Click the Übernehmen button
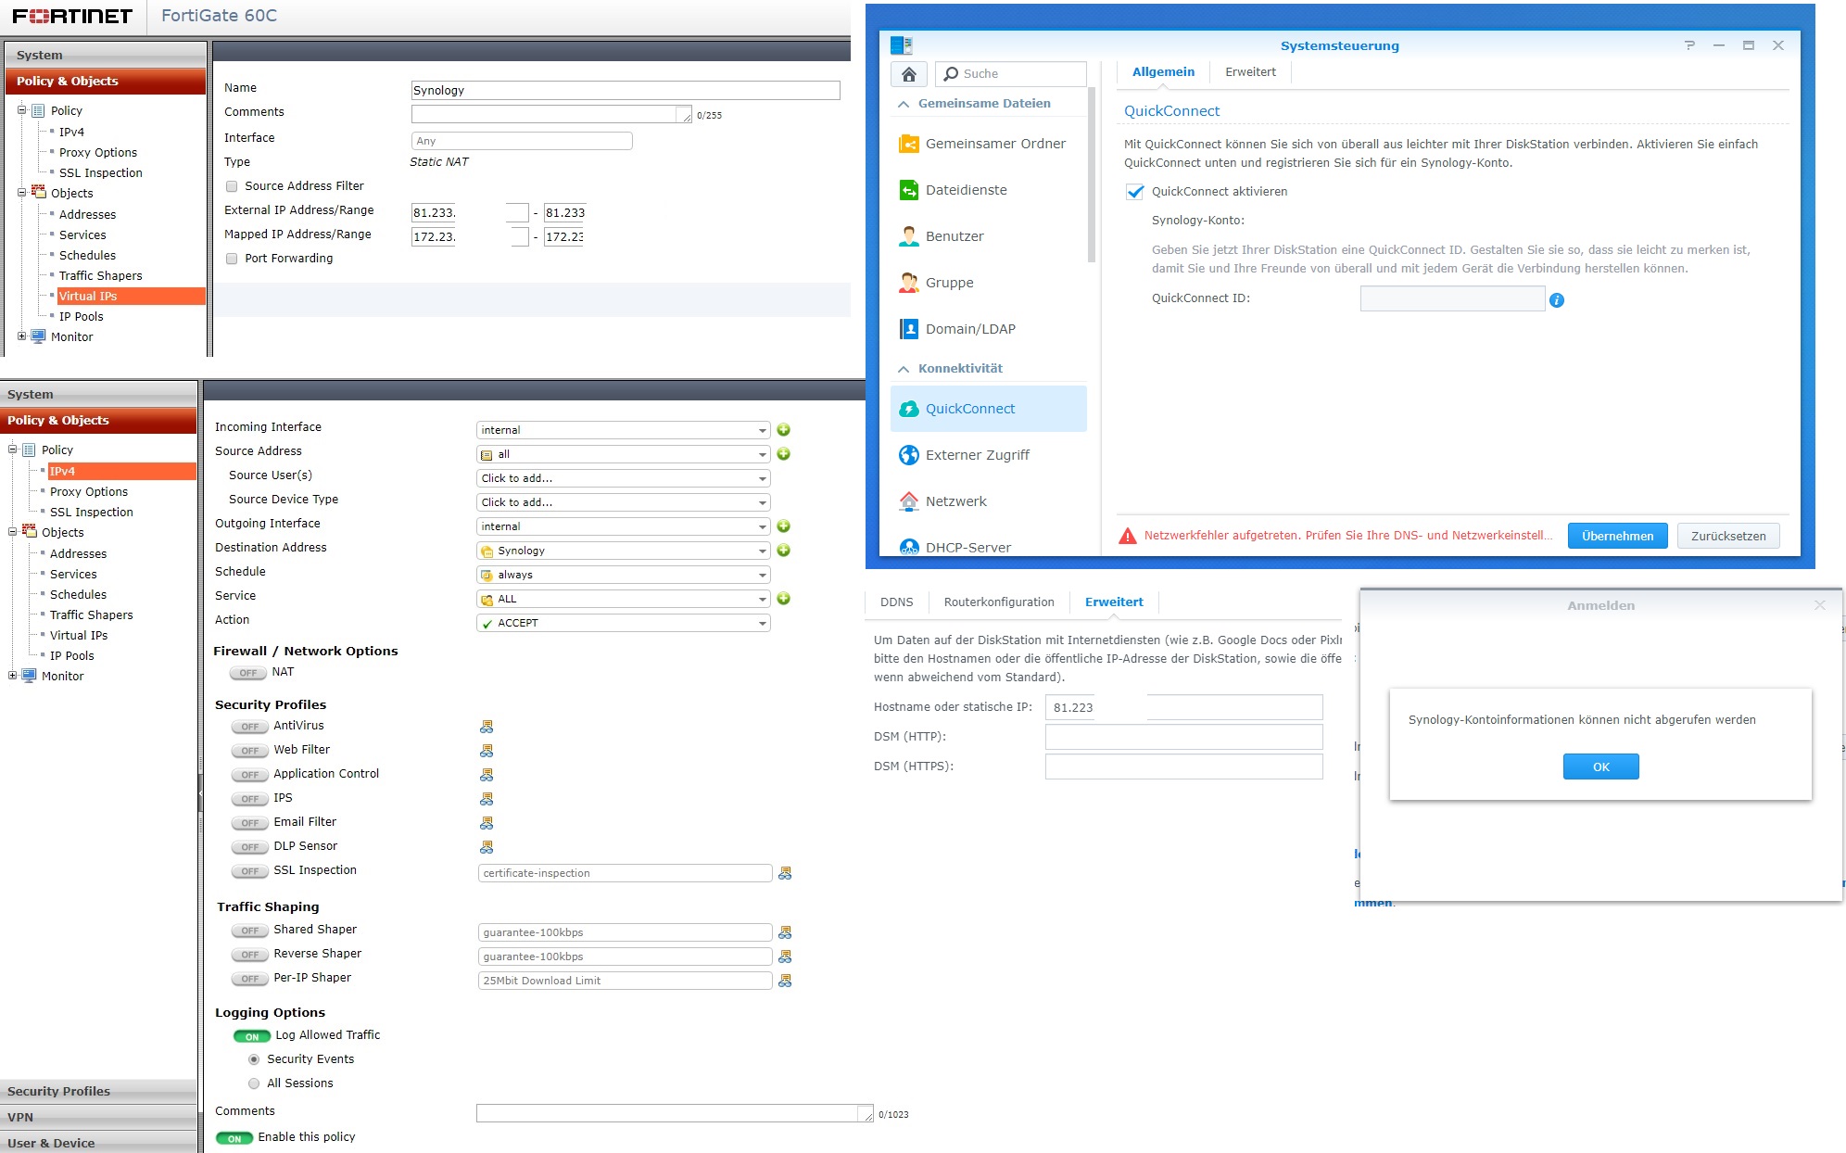 tap(1616, 536)
